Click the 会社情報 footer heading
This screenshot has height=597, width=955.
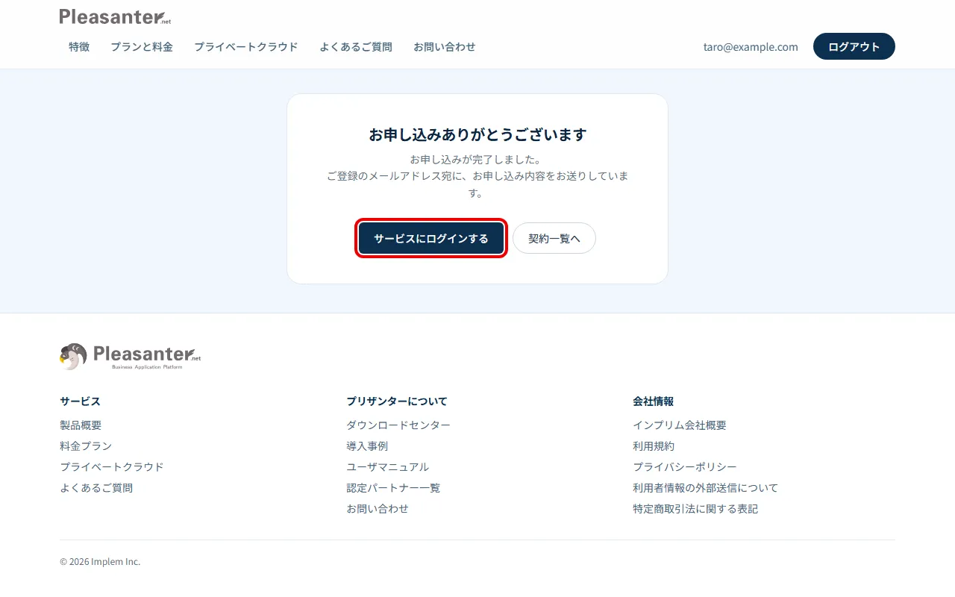point(654,401)
